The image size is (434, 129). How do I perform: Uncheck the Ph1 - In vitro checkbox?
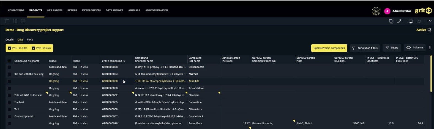click(x=10, y=48)
